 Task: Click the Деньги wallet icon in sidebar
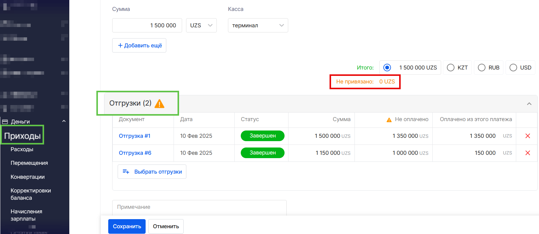[x=5, y=122]
